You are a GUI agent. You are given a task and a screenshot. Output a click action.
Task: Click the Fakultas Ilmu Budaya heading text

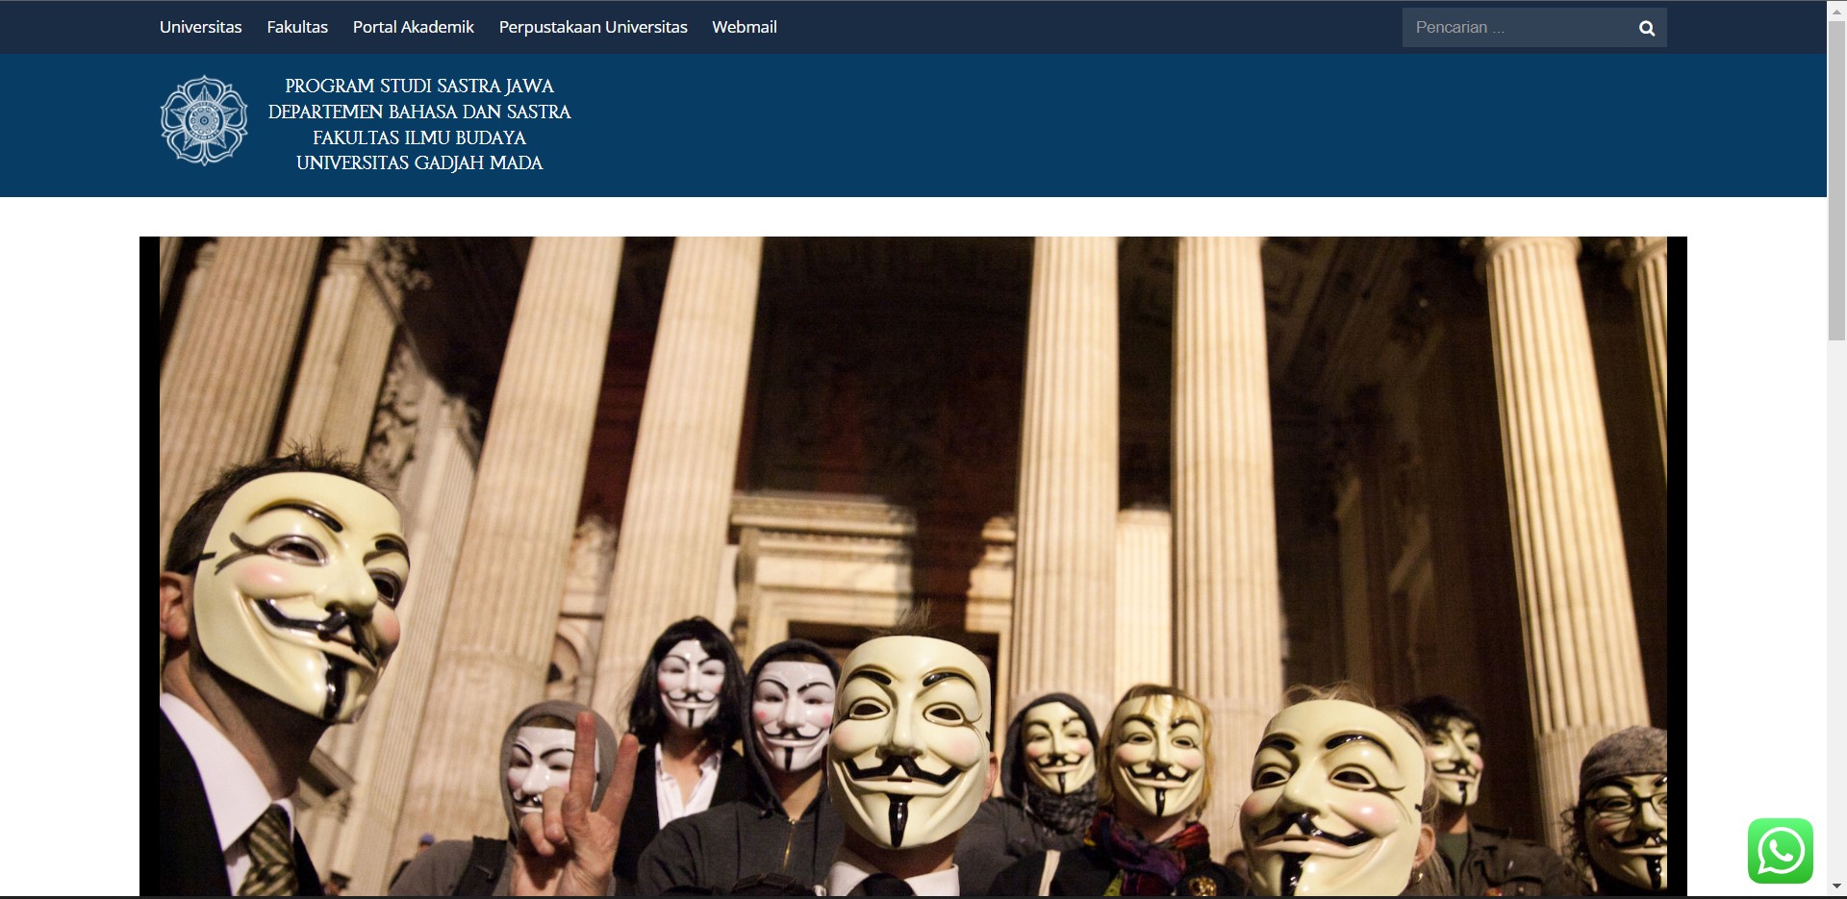pyautogui.click(x=419, y=137)
